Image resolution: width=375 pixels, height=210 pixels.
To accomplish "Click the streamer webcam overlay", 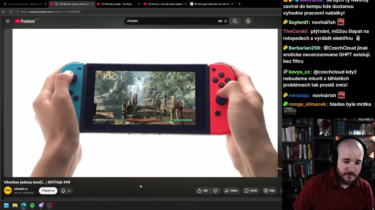I will 328,164.
